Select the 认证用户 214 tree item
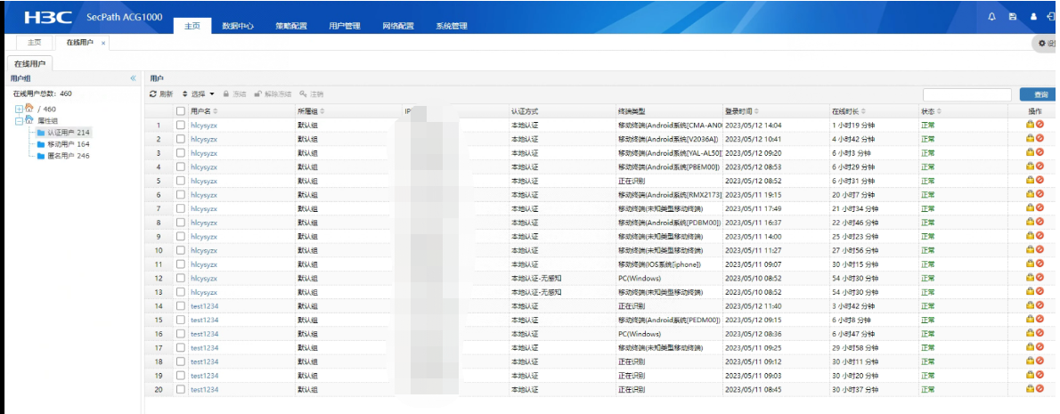Screen dimensions: 1060x414 click(x=63, y=133)
